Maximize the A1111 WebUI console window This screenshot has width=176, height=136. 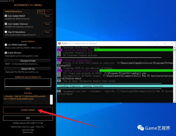point(165,43)
